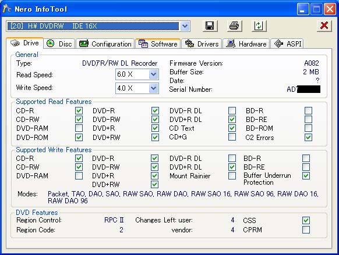Viewport: 339px width, 255px height.
Task: Toggle CD Text read checkbox
Action: 232,128
